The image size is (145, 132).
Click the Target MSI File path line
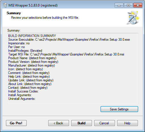coord(66,54)
